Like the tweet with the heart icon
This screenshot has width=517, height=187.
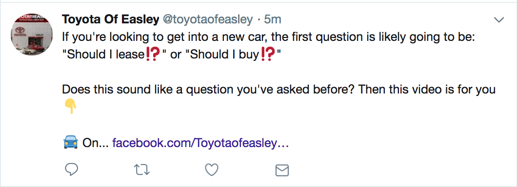pos(212,170)
